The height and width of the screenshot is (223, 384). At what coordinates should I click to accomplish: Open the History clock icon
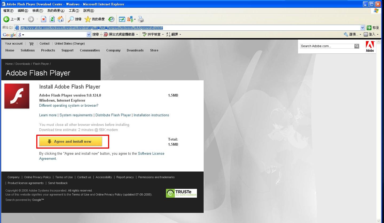pos(111,19)
